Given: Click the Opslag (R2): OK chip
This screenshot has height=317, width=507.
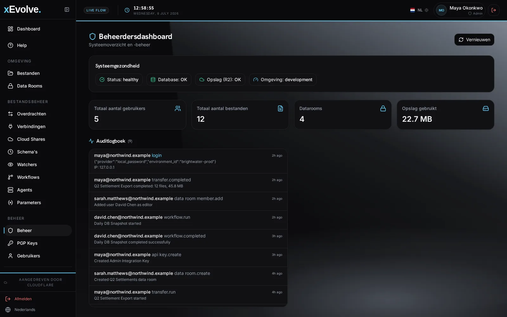Looking at the screenshot, I should tap(220, 80).
